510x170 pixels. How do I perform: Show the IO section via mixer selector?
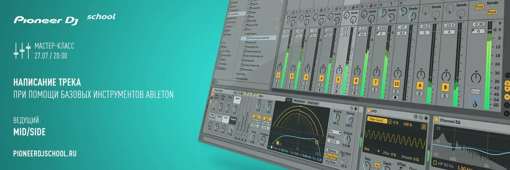tap(507, 75)
